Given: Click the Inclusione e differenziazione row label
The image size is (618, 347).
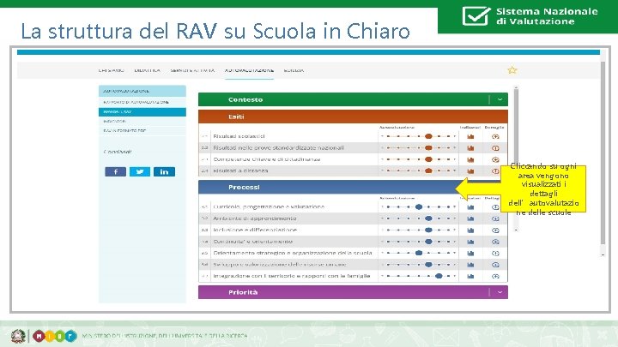Looking at the screenshot, I should click(255, 230).
